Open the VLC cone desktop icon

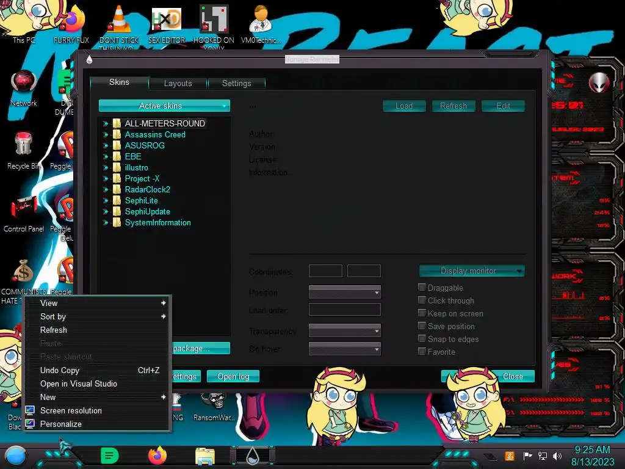point(119,19)
